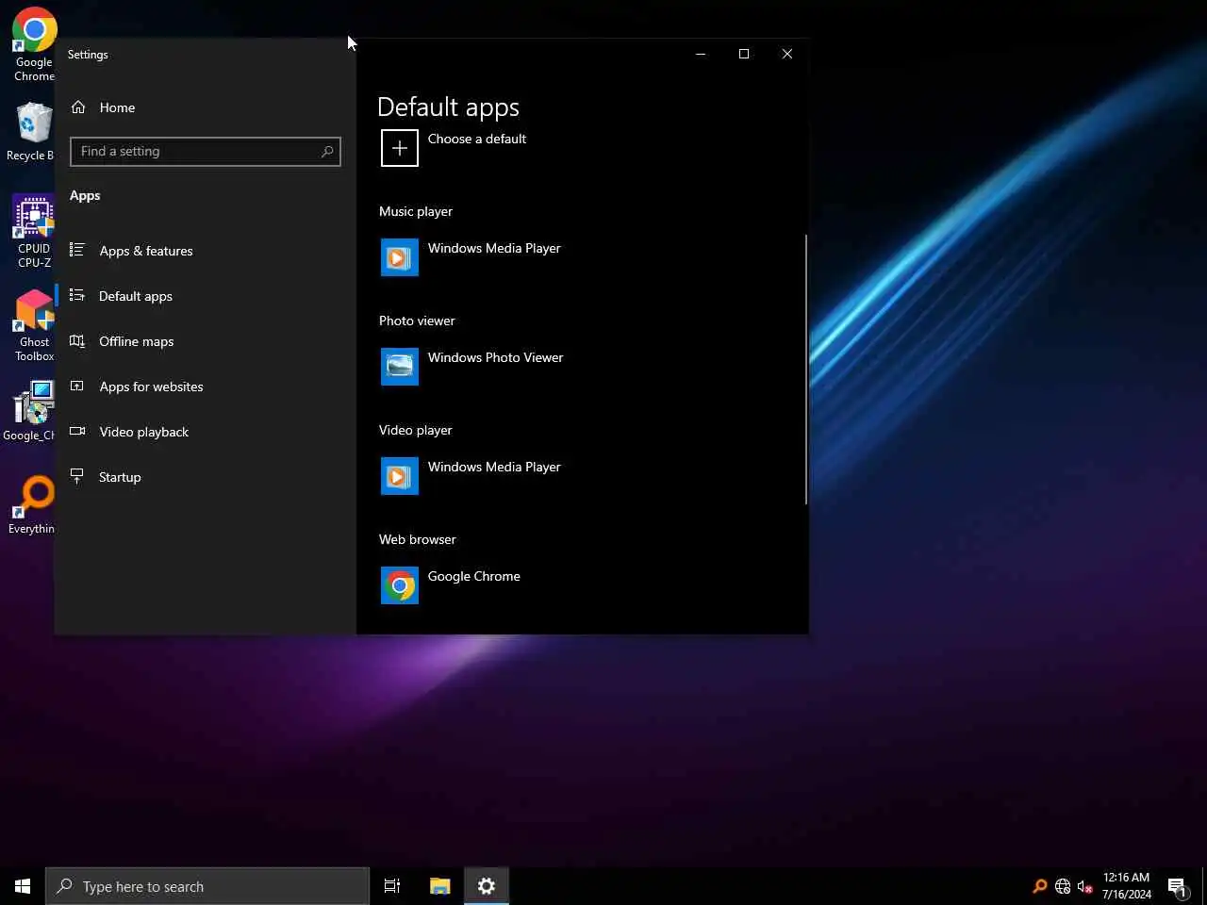The width and height of the screenshot is (1207, 905).
Task: Click the taskbar Type here to search box
Action: coord(207,886)
